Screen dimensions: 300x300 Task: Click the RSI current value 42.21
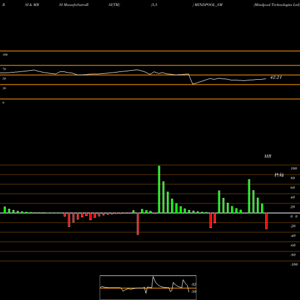(276, 77)
